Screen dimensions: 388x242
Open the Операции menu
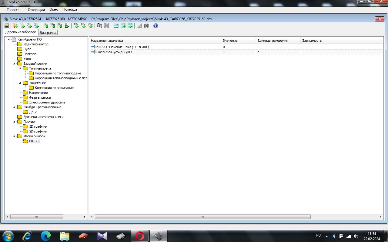click(x=36, y=10)
